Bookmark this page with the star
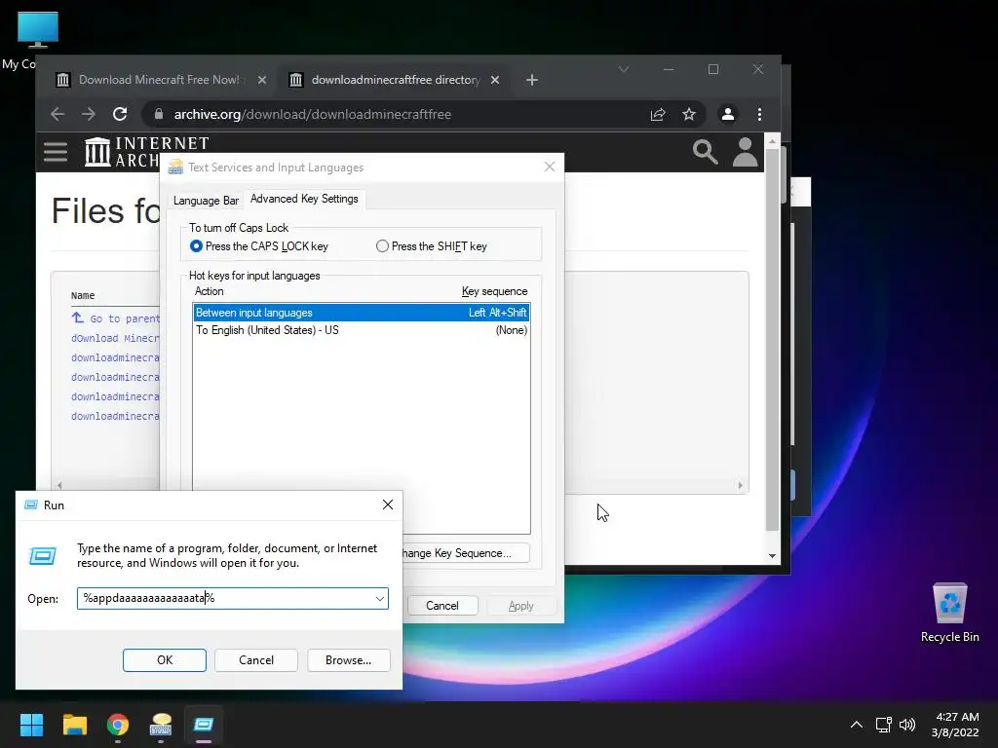Image resolution: width=998 pixels, height=748 pixels. click(x=689, y=114)
